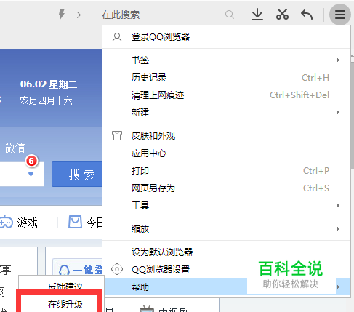
Task: Select 皮肤和外观 menu item
Action: (x=227, y=136)
